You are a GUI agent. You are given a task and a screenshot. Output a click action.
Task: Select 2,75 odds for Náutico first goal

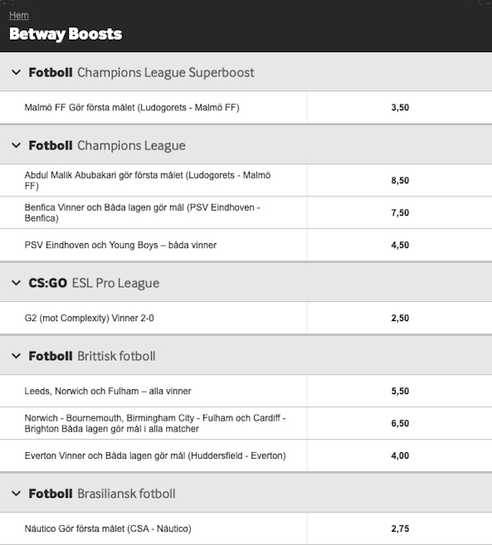coord(400,528)
